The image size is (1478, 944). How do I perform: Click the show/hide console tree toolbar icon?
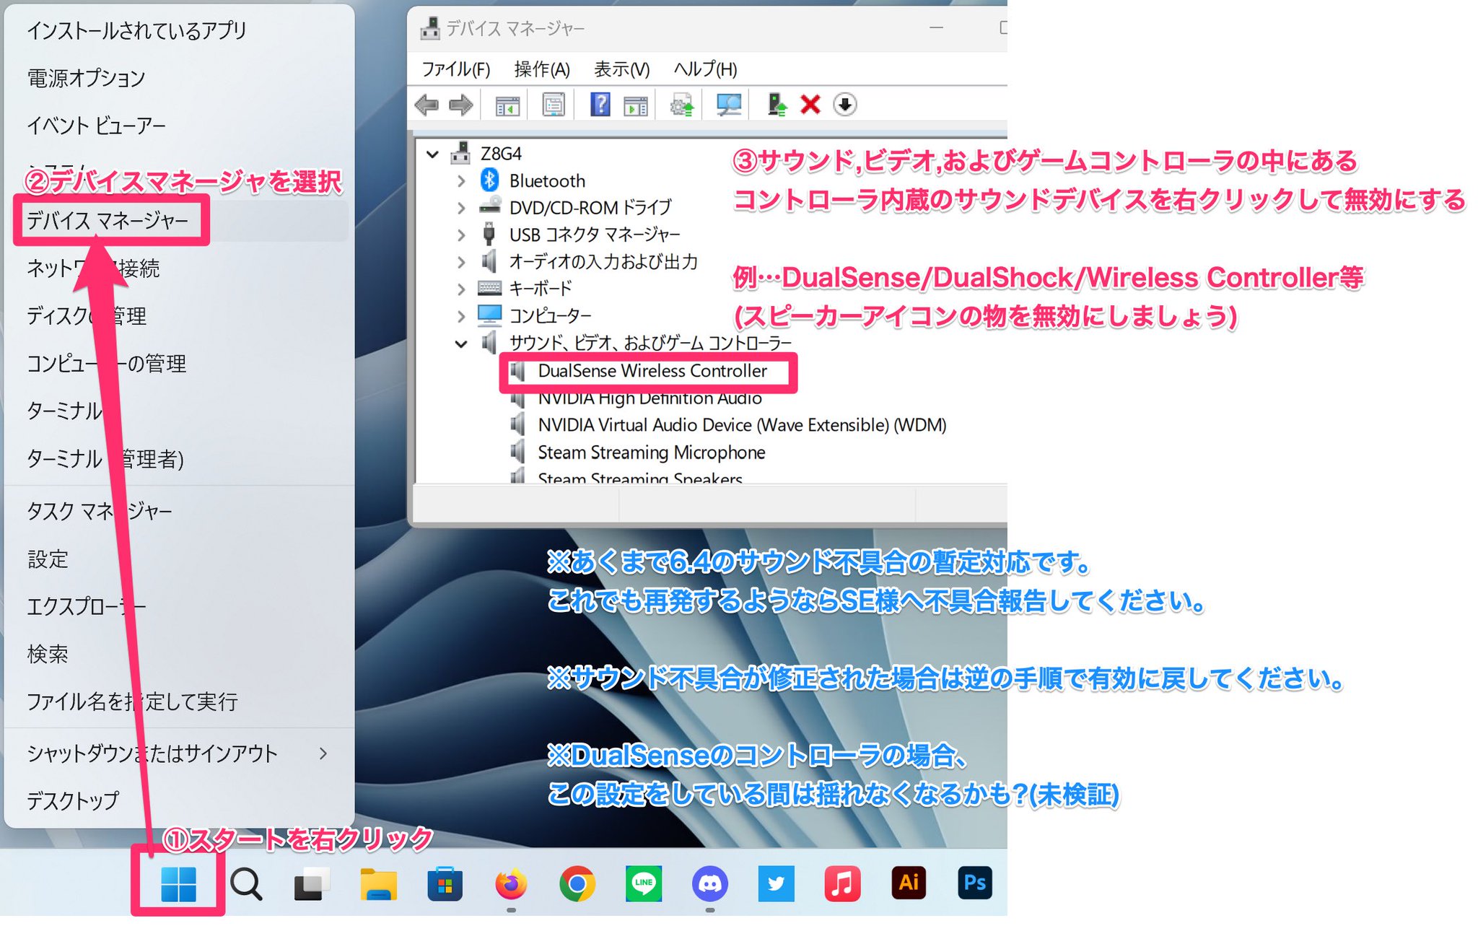(507, 105)
